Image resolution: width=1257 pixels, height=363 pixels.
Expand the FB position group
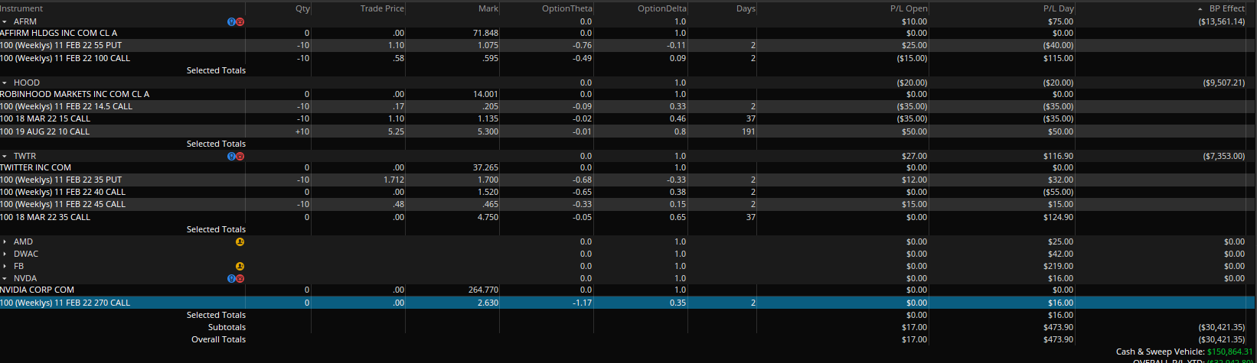pos(5,266)
